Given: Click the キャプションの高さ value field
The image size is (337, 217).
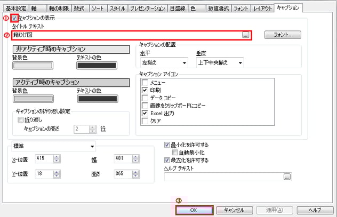Looking at the screenshot, I should [82, 129].
